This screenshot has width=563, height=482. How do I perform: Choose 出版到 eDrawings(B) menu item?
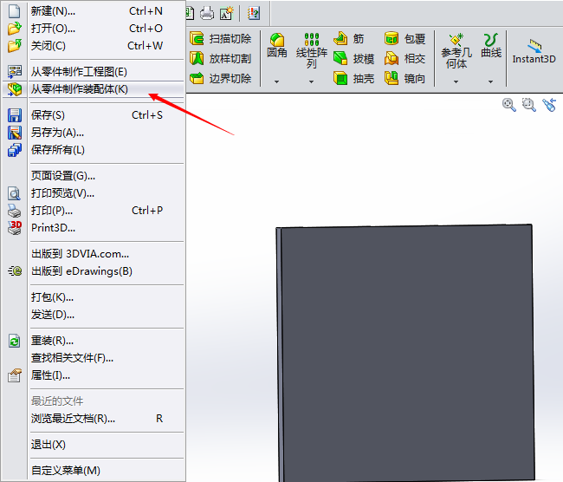[94, 271]
